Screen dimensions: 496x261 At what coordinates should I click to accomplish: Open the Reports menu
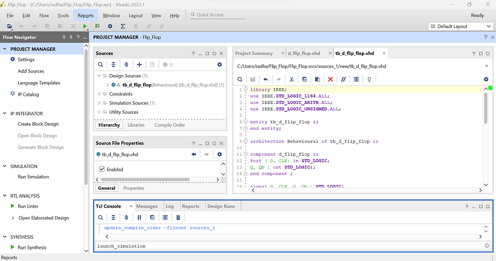coord(86,16)
